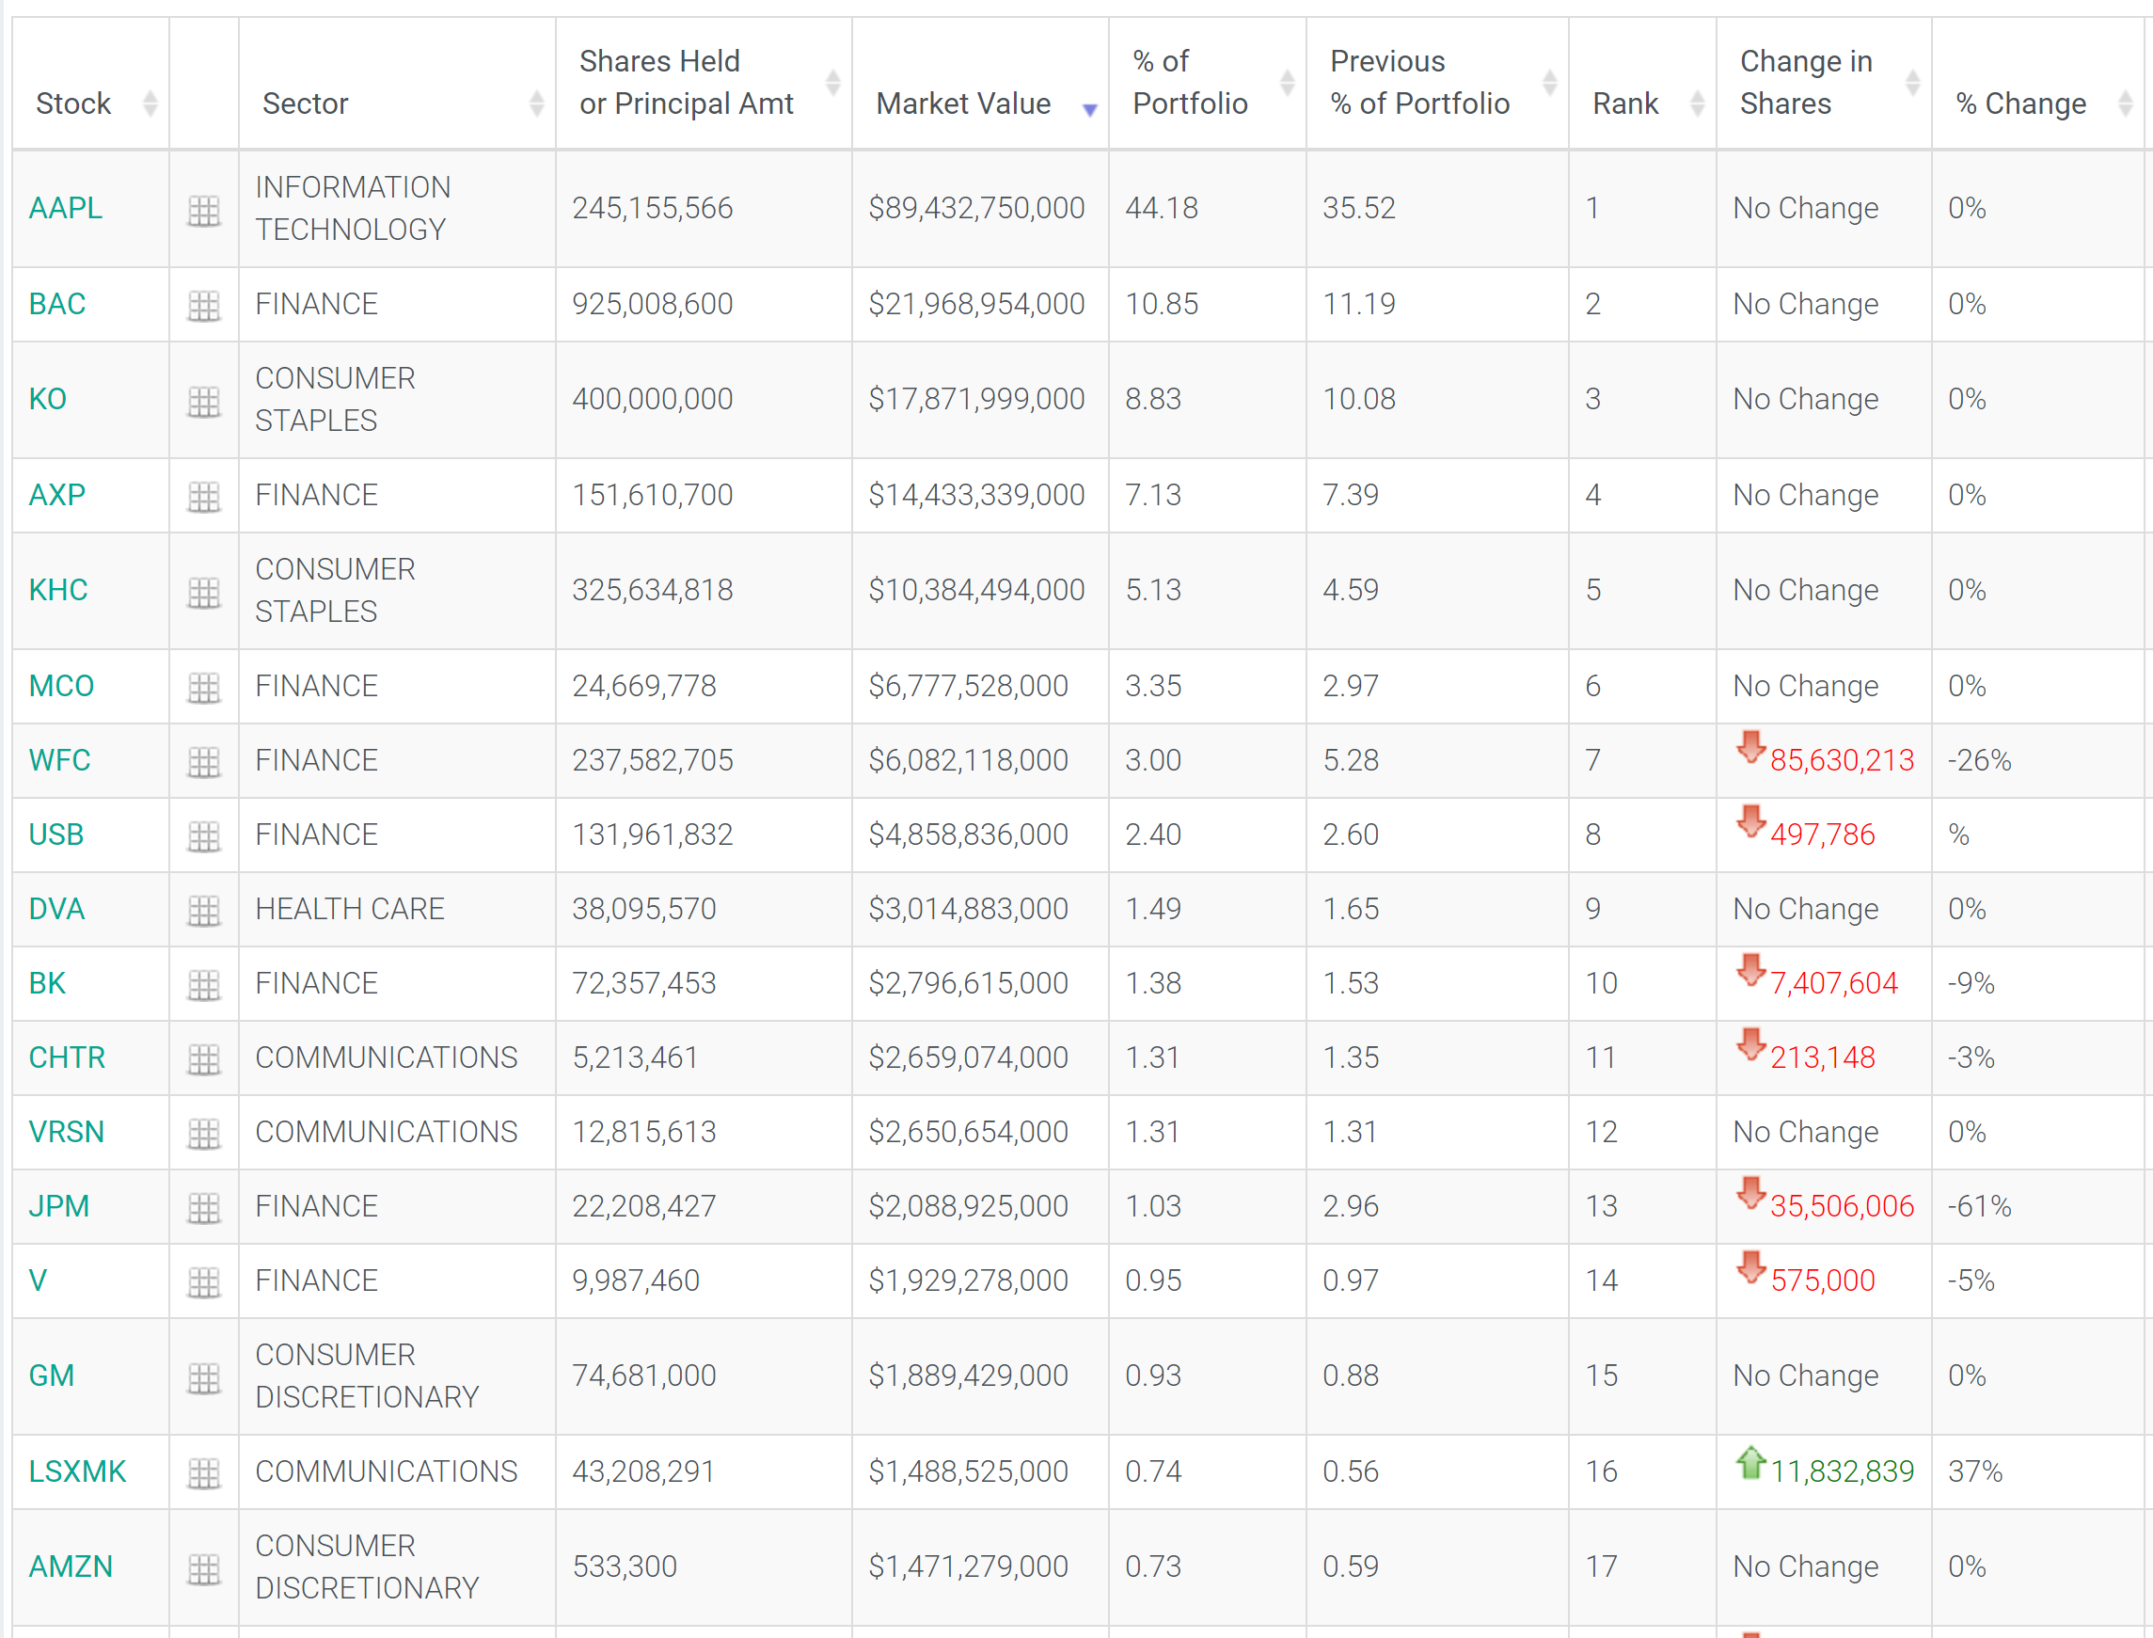Sort by Change in Shares column
This screenshot has height=1638, width=2153.
(1824, 84)
